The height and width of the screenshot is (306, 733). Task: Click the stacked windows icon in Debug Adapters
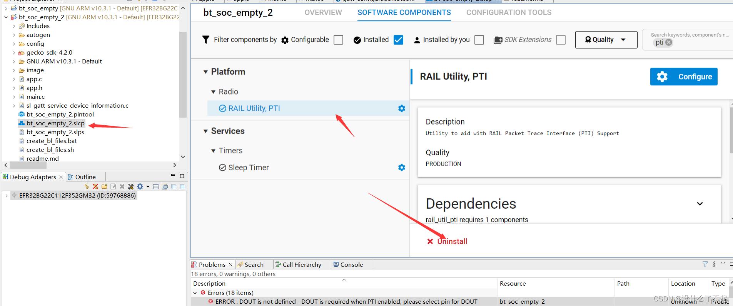(165, 186)
